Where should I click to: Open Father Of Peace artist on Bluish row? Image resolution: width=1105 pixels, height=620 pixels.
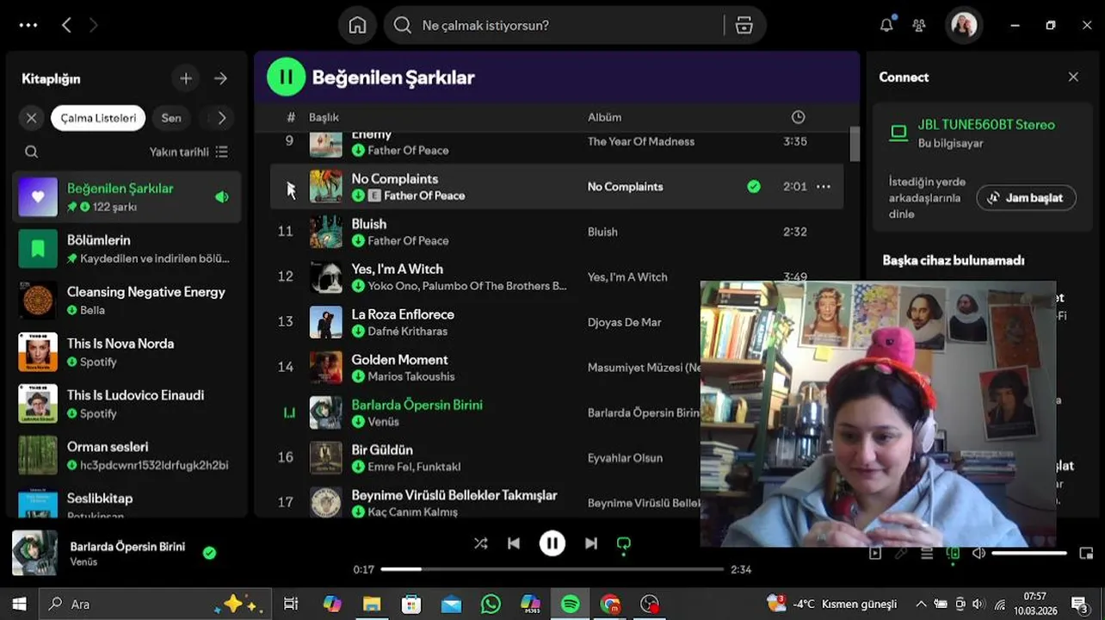[408, 241]
